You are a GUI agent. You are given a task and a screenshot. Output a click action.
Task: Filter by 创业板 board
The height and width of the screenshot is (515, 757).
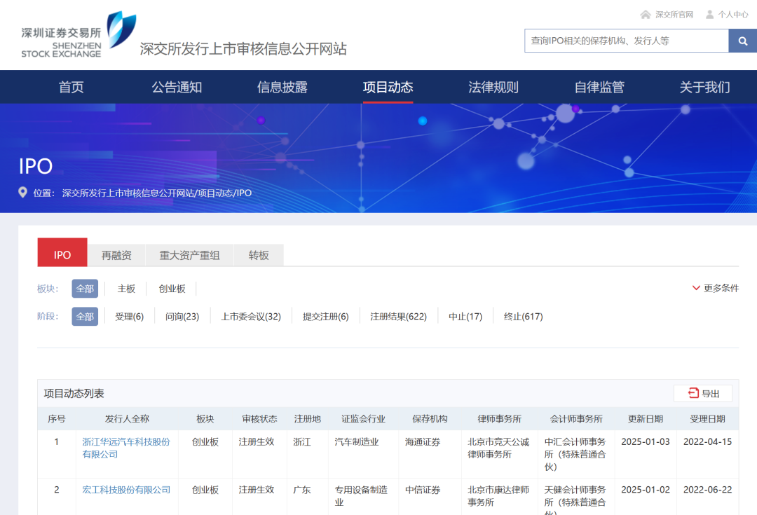172,289
